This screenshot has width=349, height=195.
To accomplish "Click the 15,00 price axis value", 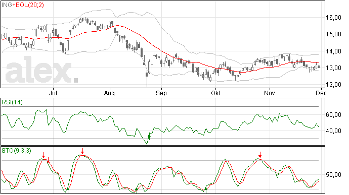I will 334,34.
